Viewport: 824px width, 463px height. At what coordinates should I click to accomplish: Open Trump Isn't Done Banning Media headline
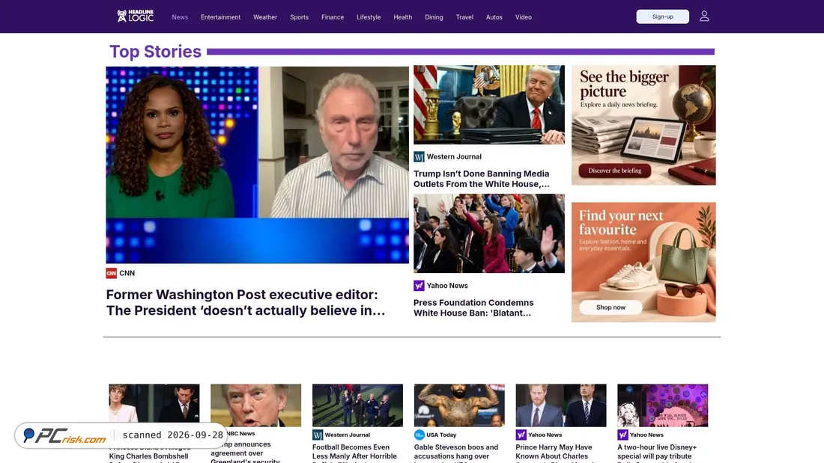pos(482,179)
